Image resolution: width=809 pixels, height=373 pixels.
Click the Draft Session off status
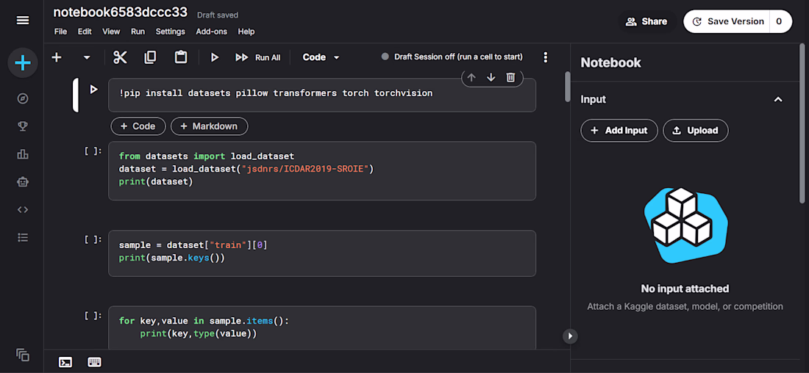tap(452, 57)
